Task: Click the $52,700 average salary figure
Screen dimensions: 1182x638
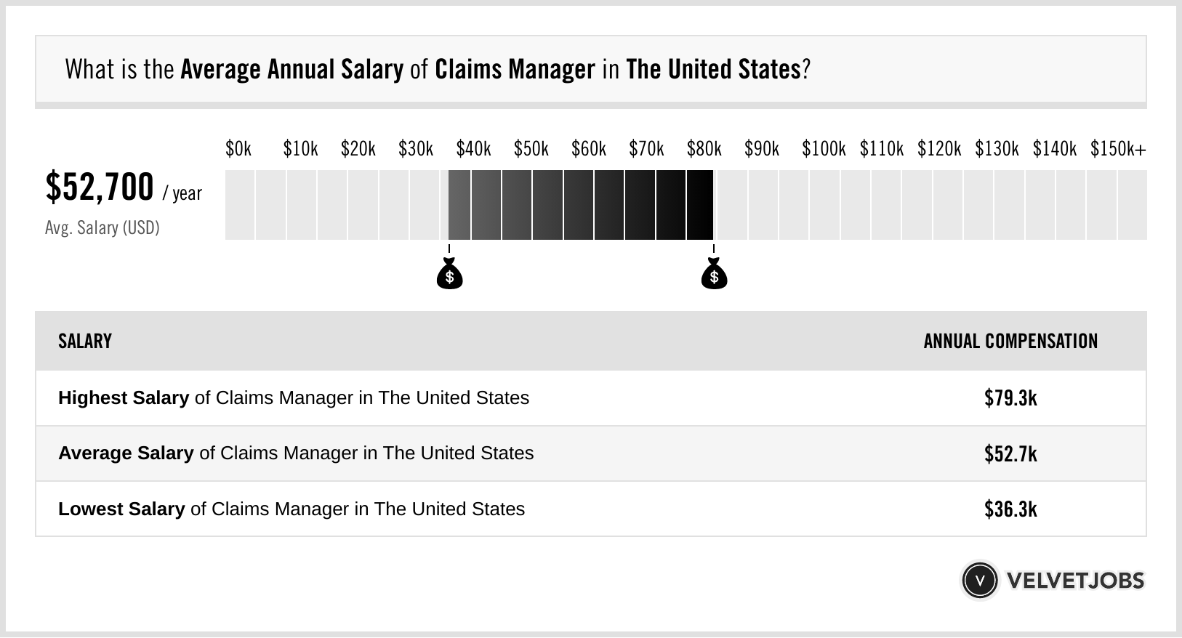Action: click(x=100, y=187)
